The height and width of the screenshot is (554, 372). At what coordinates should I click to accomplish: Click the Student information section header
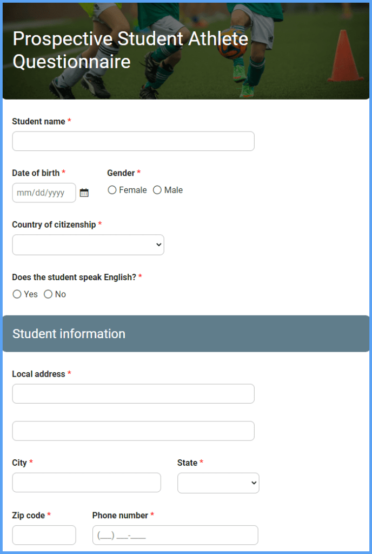point(69,333)
